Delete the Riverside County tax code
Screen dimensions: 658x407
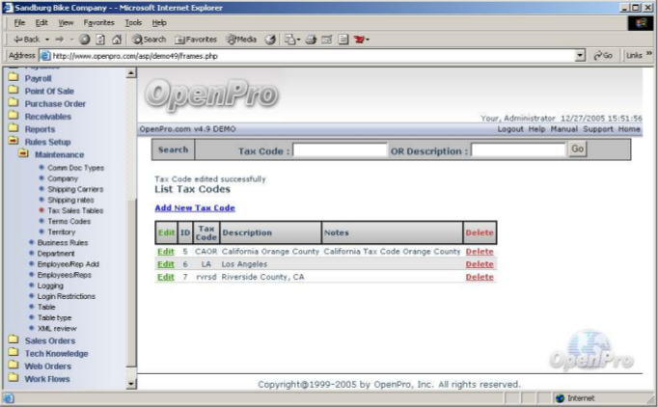tap(479, 277)
